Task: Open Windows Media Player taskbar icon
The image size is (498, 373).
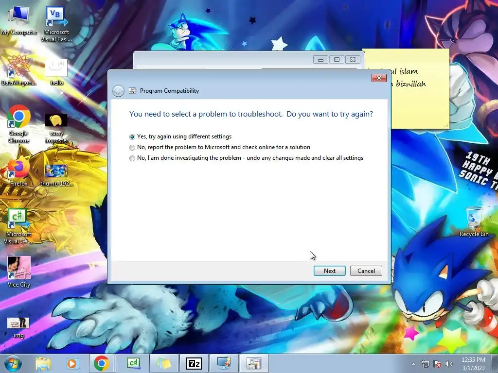Action: [x=72, y=363]
